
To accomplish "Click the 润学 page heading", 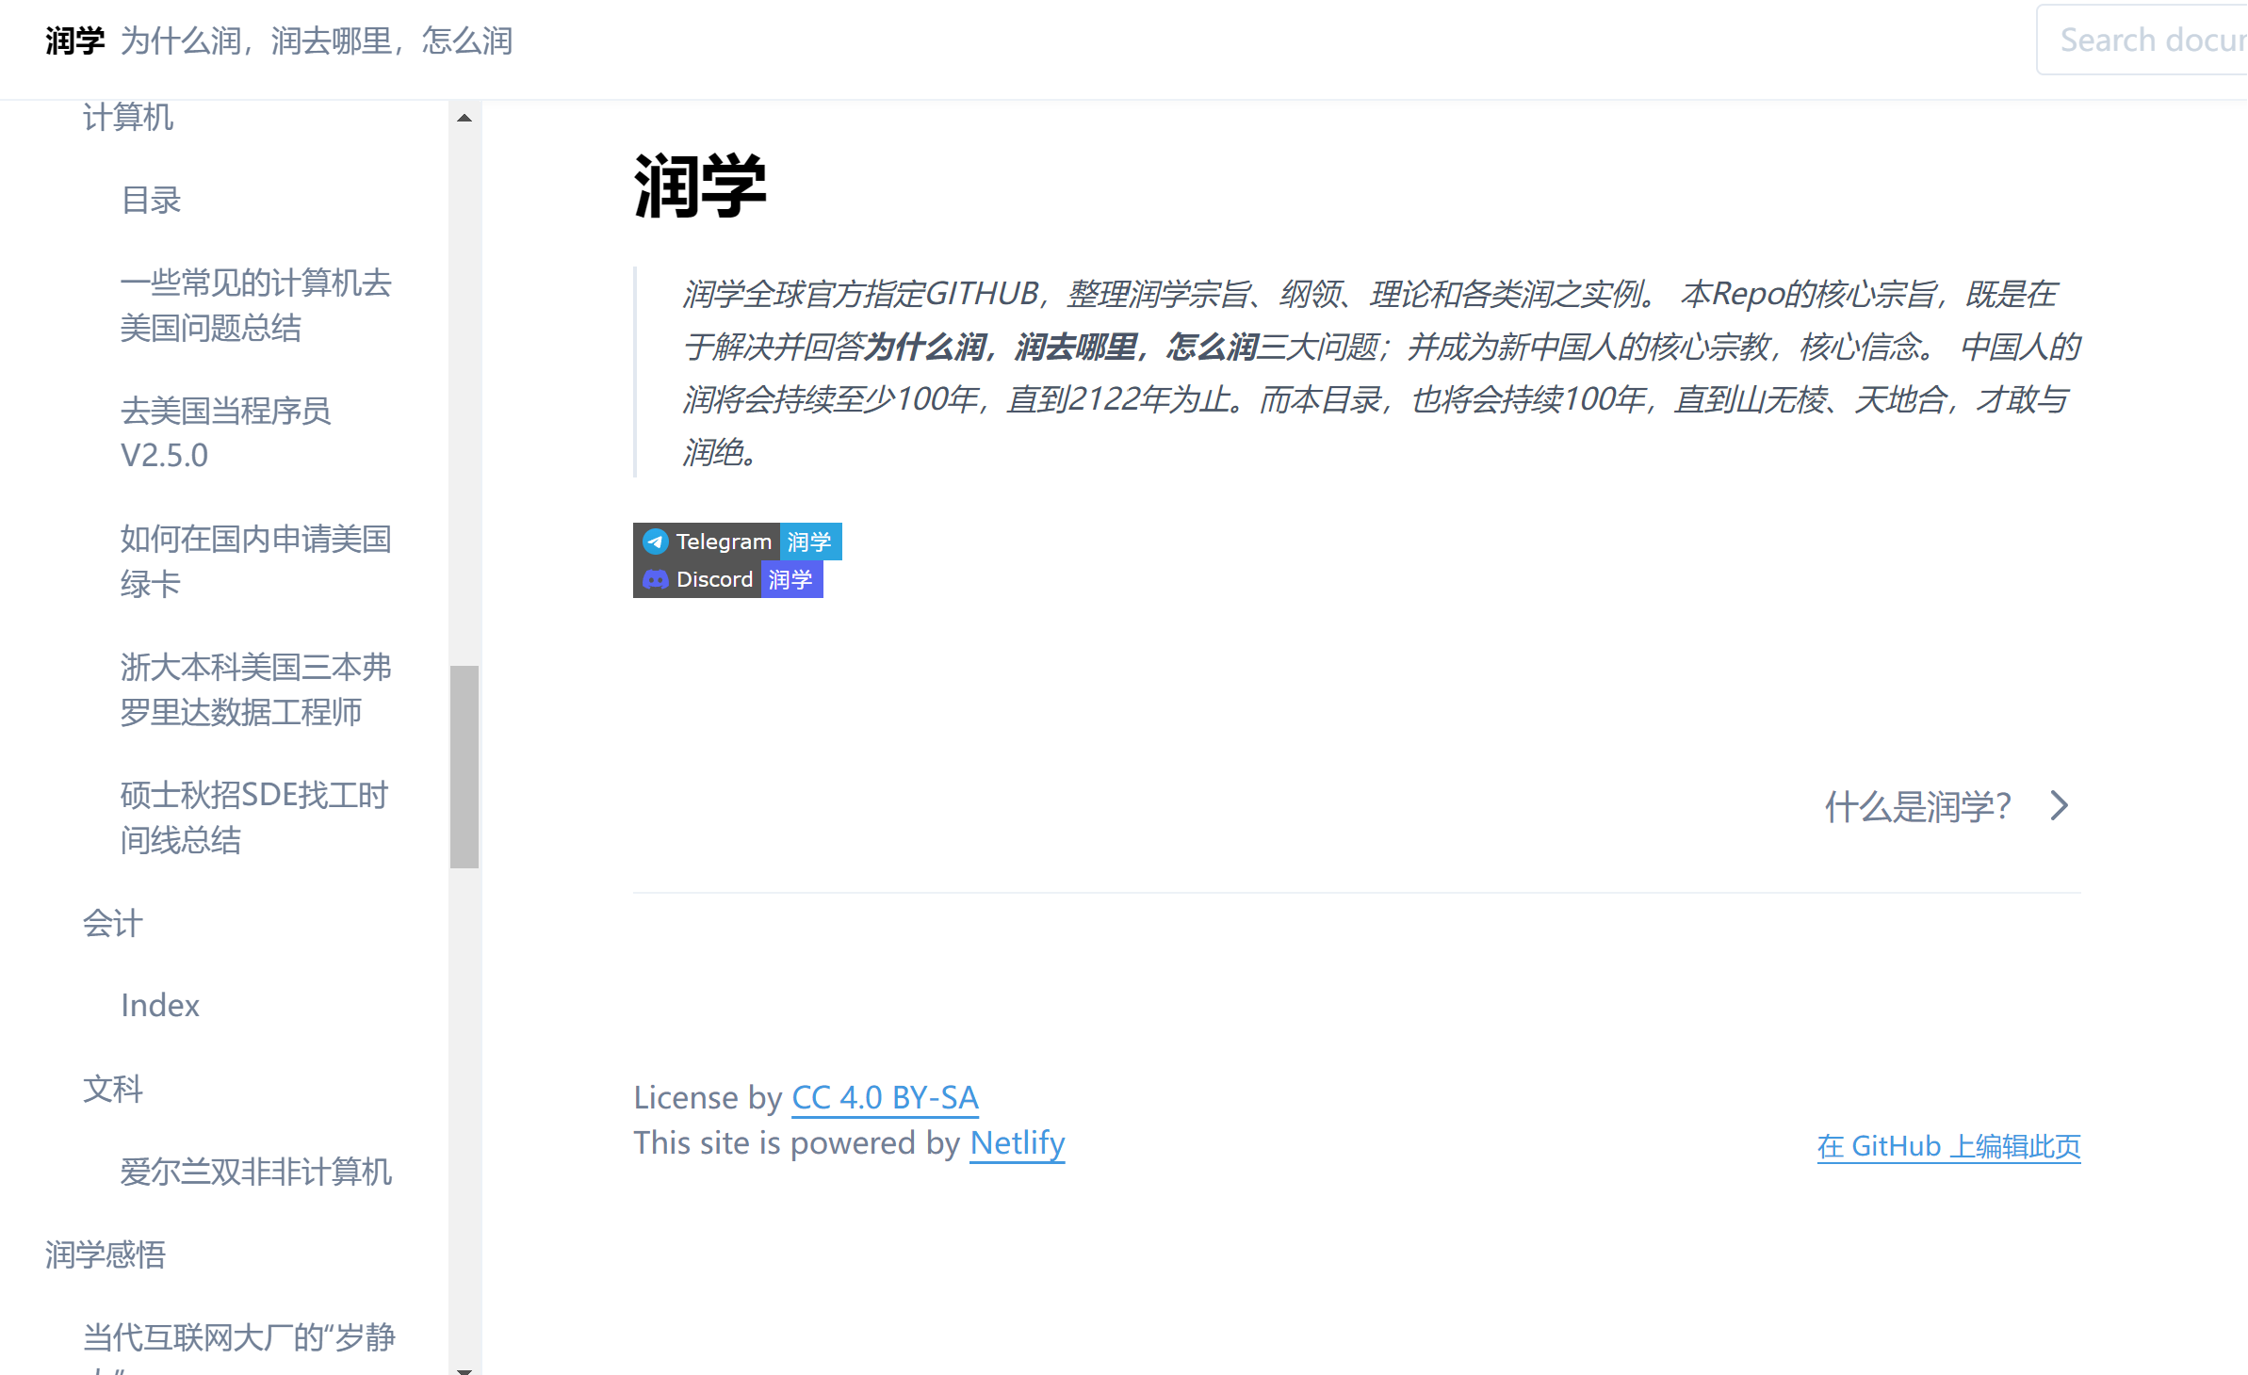I will coord(700,186).
